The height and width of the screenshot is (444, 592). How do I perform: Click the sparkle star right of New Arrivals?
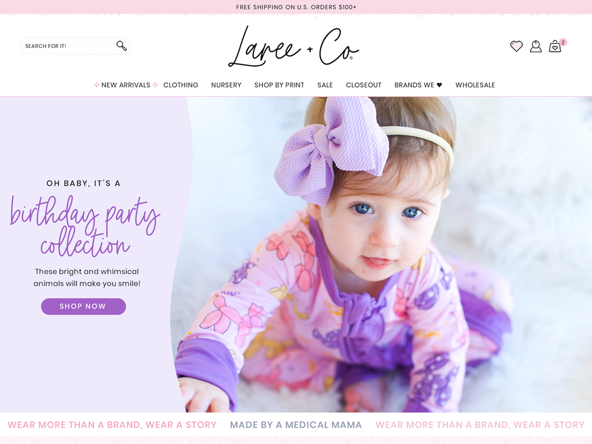click(x=155, y=85)
